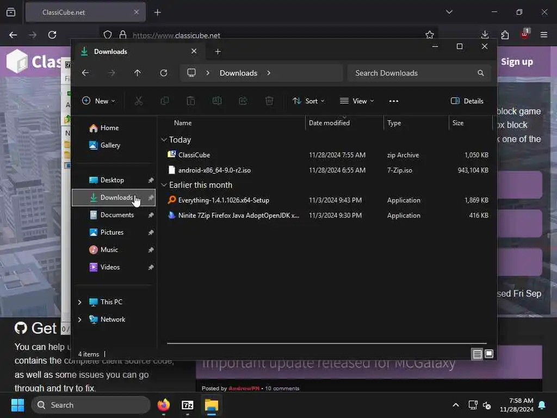This screenshot has height=418, width=557.
Task: Go forward in File Explorer
Action: pyautogui.click(x=112, y=73)
